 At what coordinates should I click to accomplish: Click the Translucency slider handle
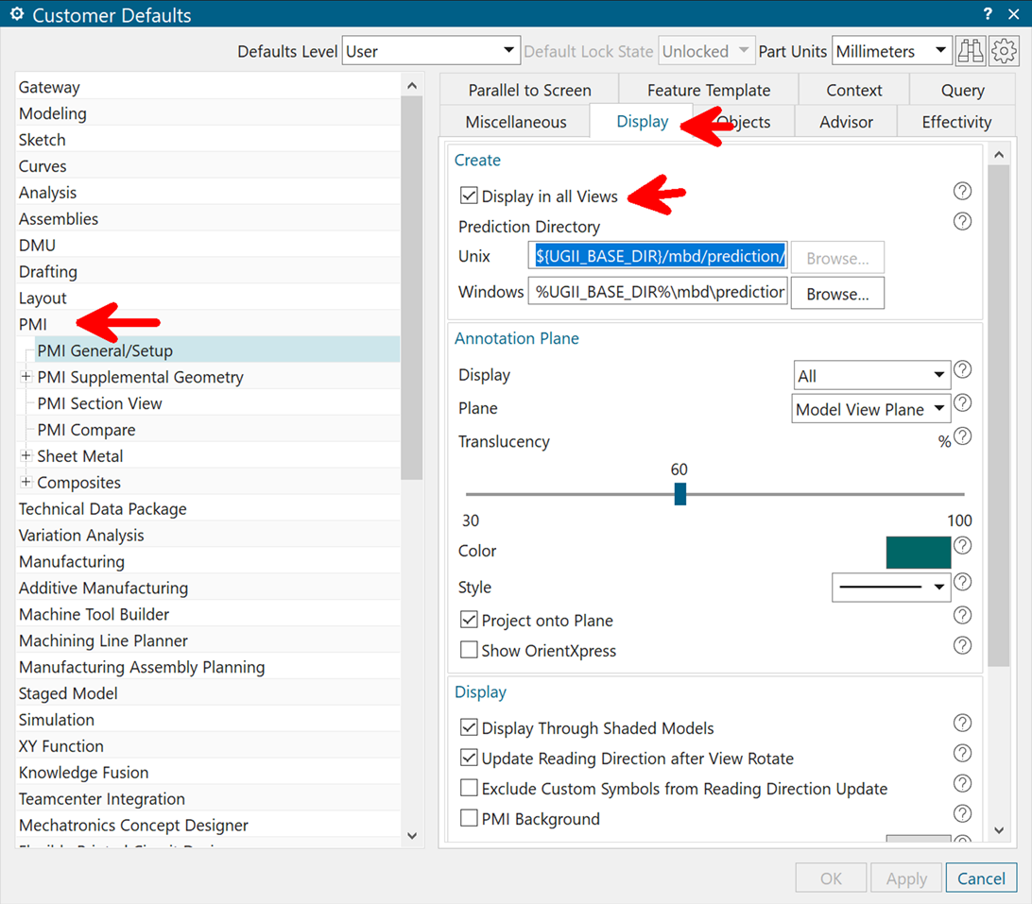679,493
